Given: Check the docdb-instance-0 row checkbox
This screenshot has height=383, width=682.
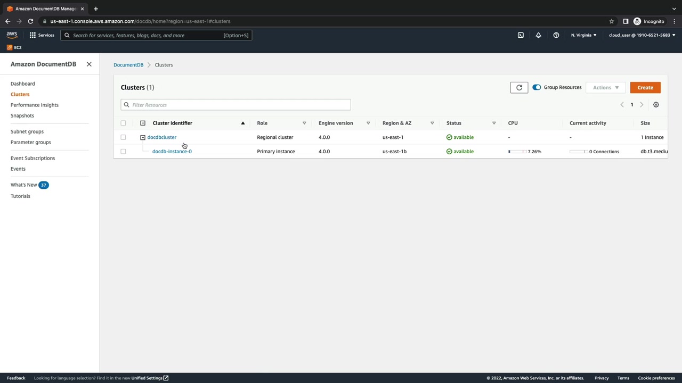Looking at the screenshot, I should (123, 152).
